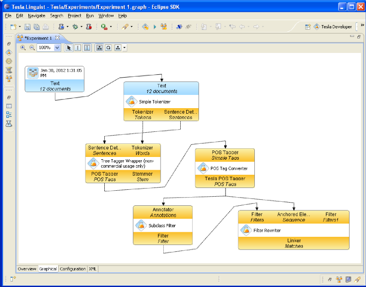Screen dimensions: 366x287
Task: Open the layout options dropdown arrow
Action: tap(124, 48)
